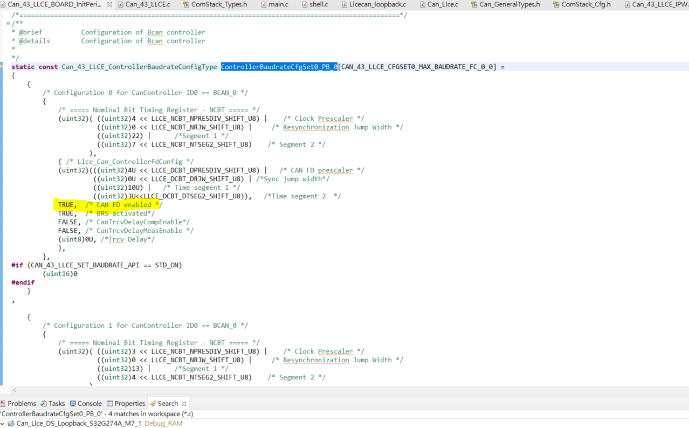The height and width of the screenshot is (428, 689).
Task: Open the ComStack_Cfg.h editor tab
Action: [585, 4]
